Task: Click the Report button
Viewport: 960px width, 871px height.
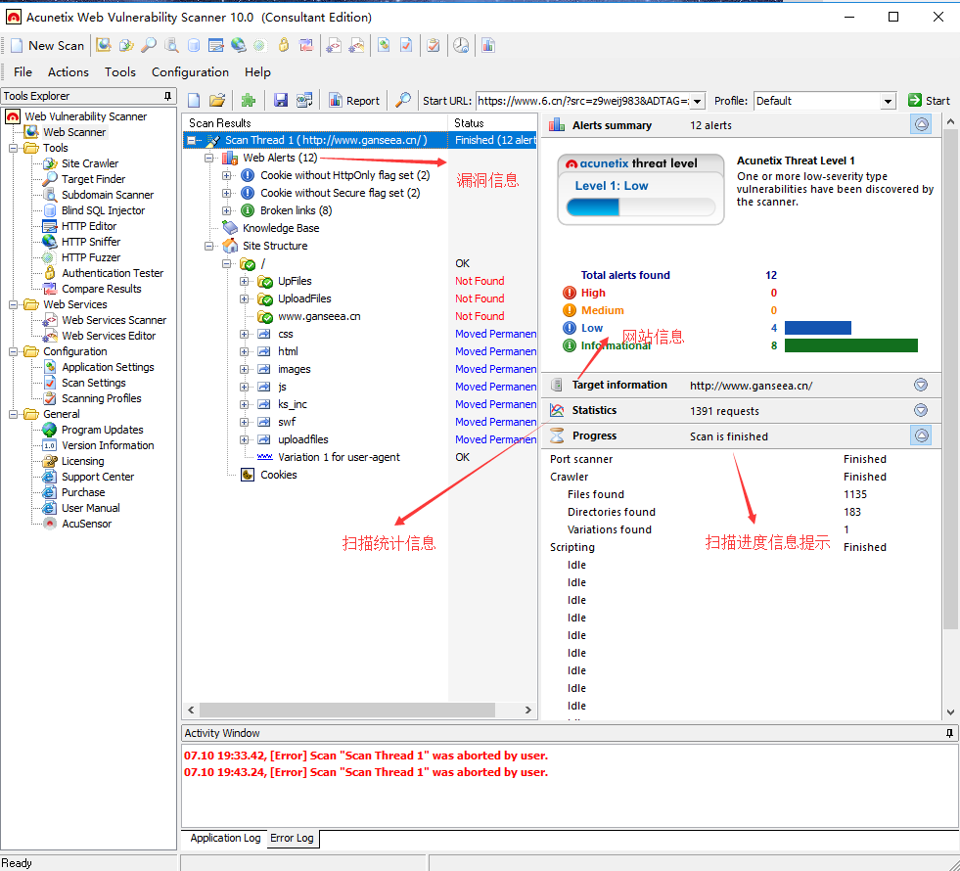Action: pos(354,101)
